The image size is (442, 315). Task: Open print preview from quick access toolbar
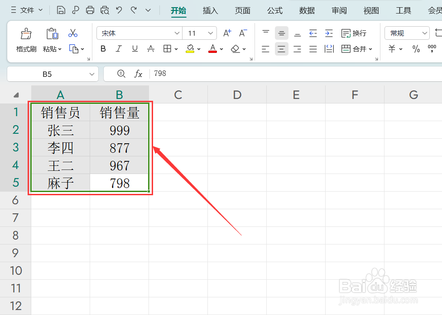click(x=105, y=9)
